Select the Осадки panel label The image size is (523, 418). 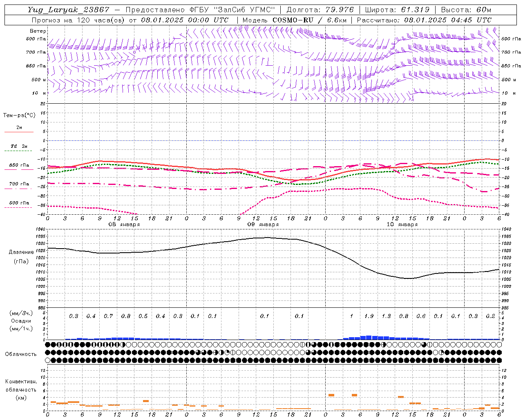pos(21,321)
